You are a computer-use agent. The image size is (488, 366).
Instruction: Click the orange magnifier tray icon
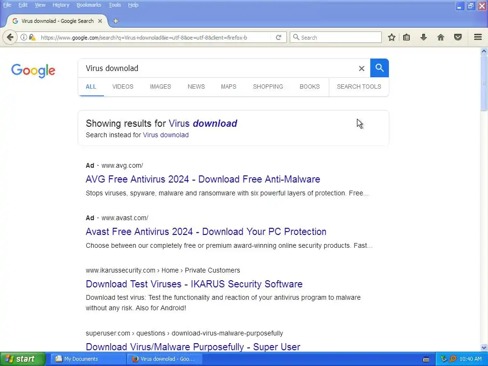point(453,359)
